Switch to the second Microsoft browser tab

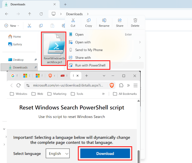[x=39, y=76]
